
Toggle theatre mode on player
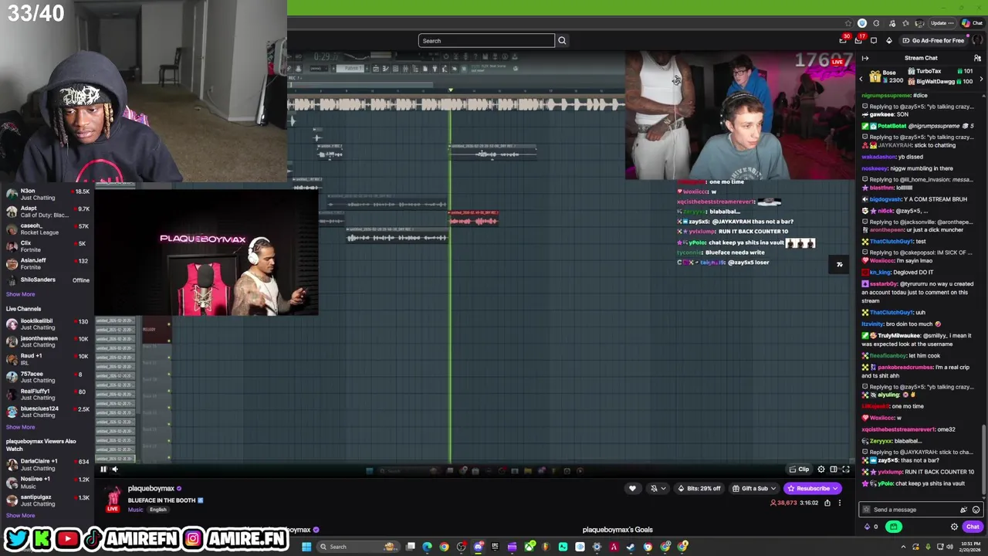point(834,469)
